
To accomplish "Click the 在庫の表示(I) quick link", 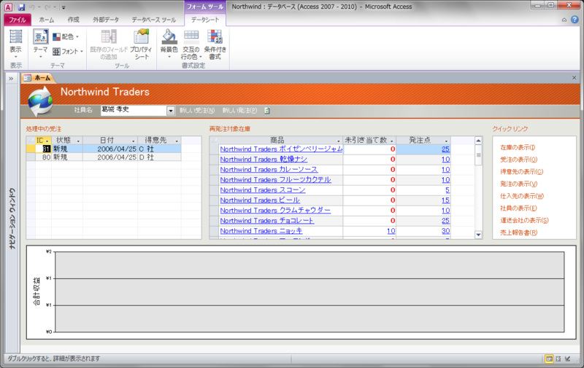I will pos(518,148).
